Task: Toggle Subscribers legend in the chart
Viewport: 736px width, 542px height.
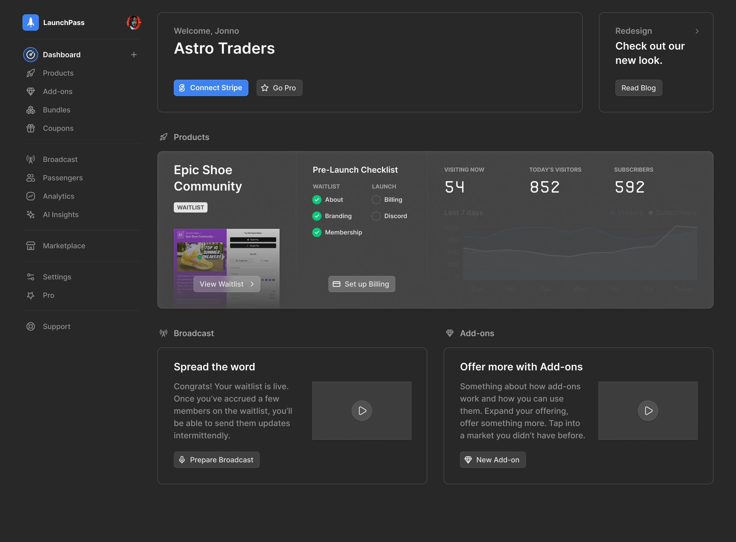Action: (672, 212)
